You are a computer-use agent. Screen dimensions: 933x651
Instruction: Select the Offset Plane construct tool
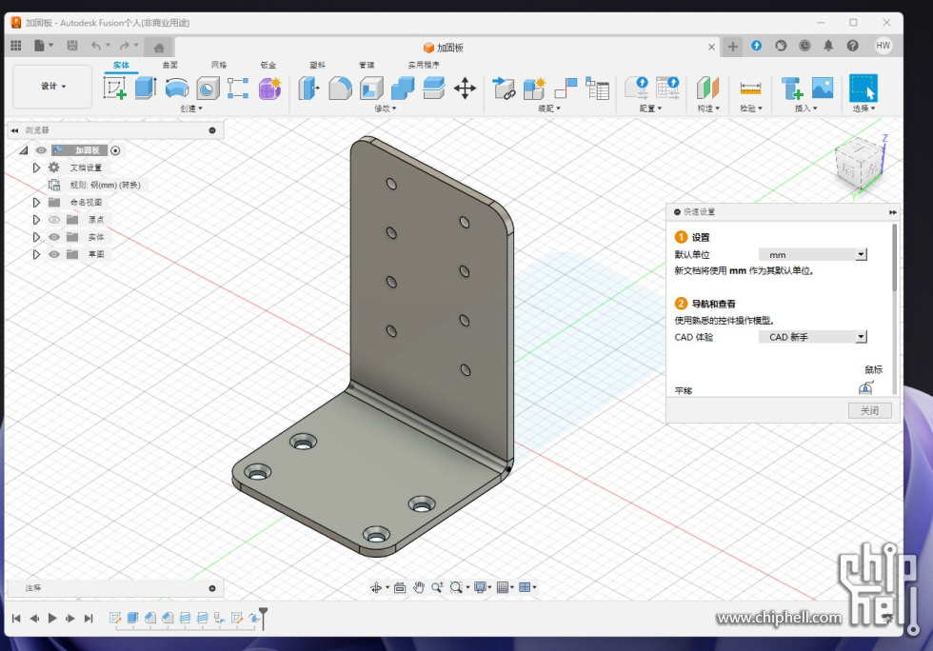point(707,89)
